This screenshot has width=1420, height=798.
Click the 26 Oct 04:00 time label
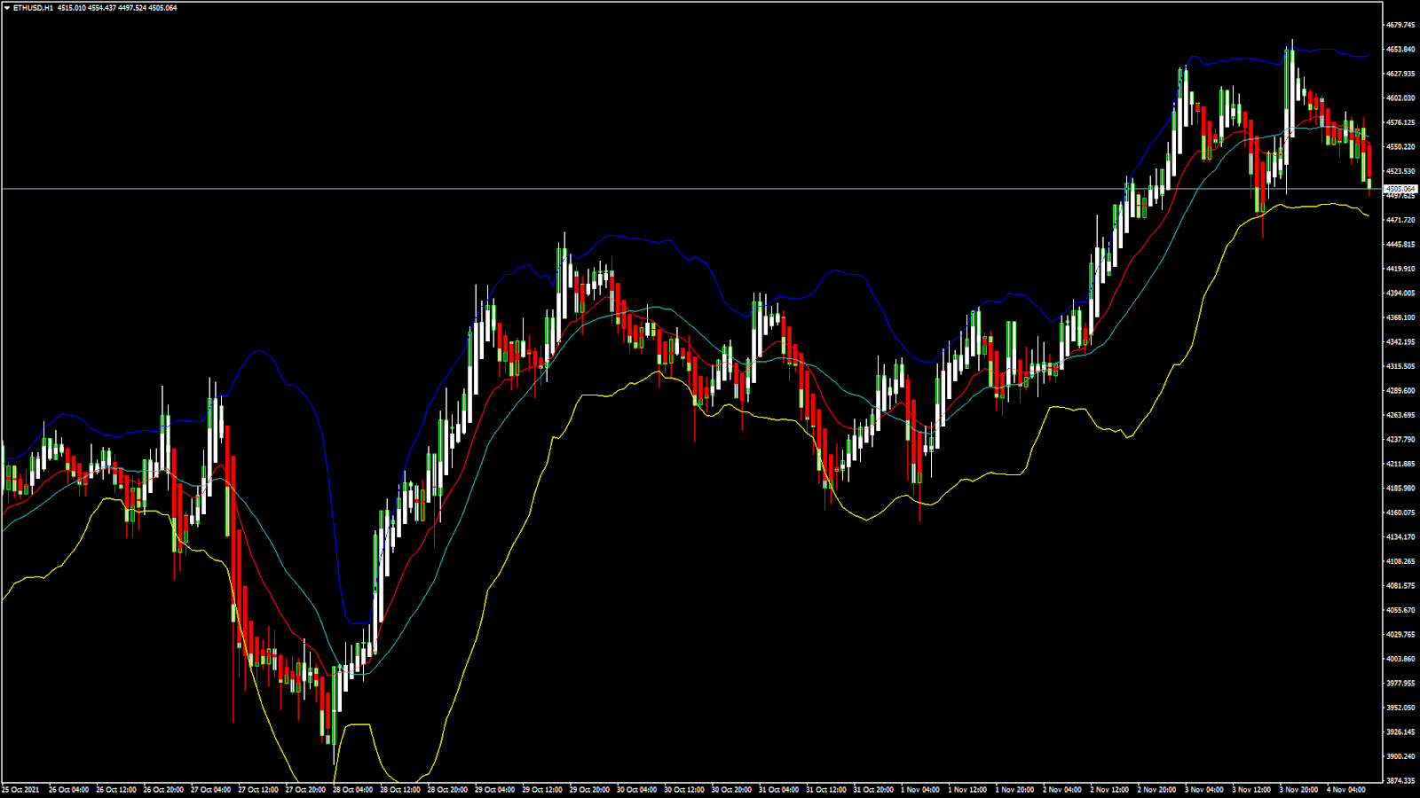[68, 789]
